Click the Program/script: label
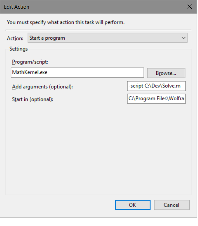 pos(30,62)
